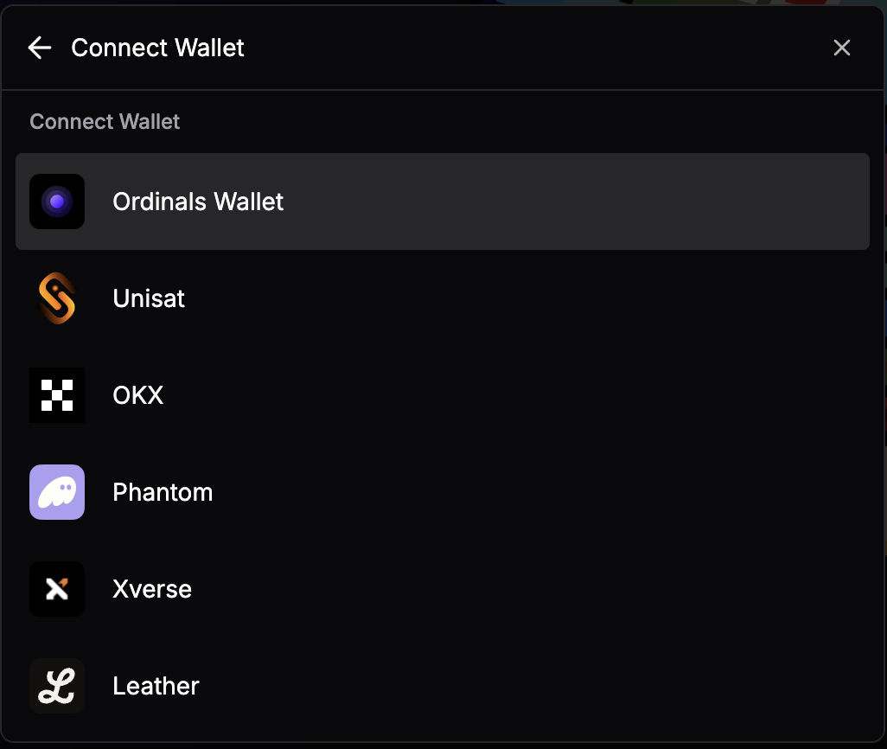Screen dimensions: 887x749
Task: Click the Leather cursive L icon
Action: [x=57, y=686]
